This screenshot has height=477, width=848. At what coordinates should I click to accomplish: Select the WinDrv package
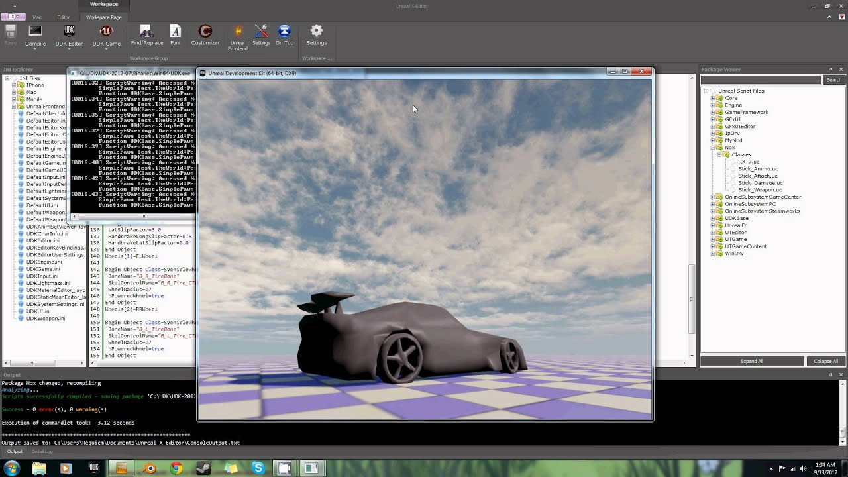[734, 254]
